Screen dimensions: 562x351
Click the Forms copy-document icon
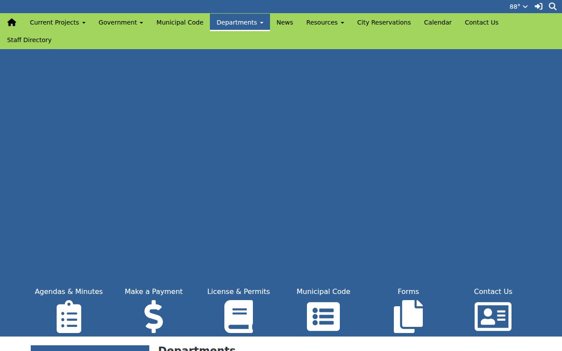(408, 316)
